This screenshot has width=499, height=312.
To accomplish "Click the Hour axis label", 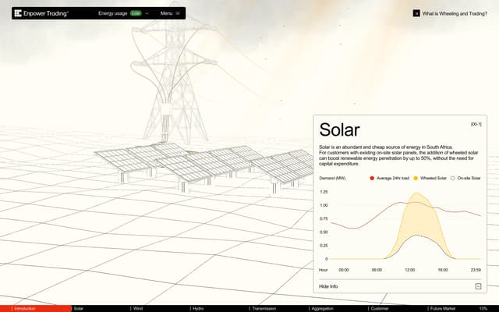I will point(324,270).
